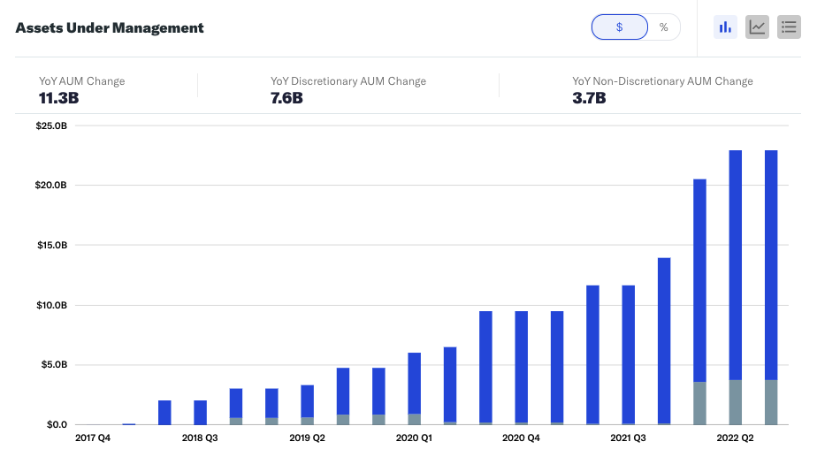Click the Assets Under Management heading
Image resolution: width=817 pixels, height=472 pixels.
click(110, 27)
